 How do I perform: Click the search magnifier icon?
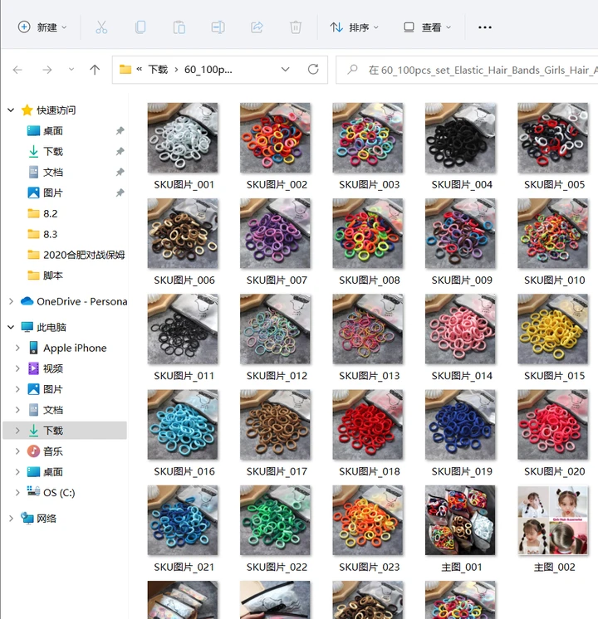pyautogui.click(x=352, y=70)
